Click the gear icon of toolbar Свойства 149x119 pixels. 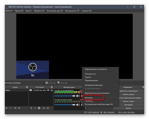pos(47,83)
